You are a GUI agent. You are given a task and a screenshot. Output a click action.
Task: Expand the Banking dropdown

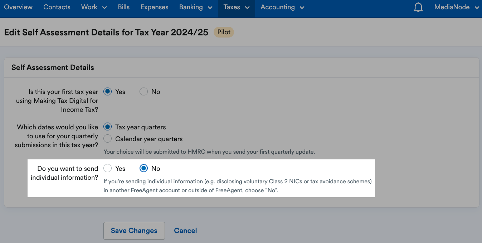[196, 7]
